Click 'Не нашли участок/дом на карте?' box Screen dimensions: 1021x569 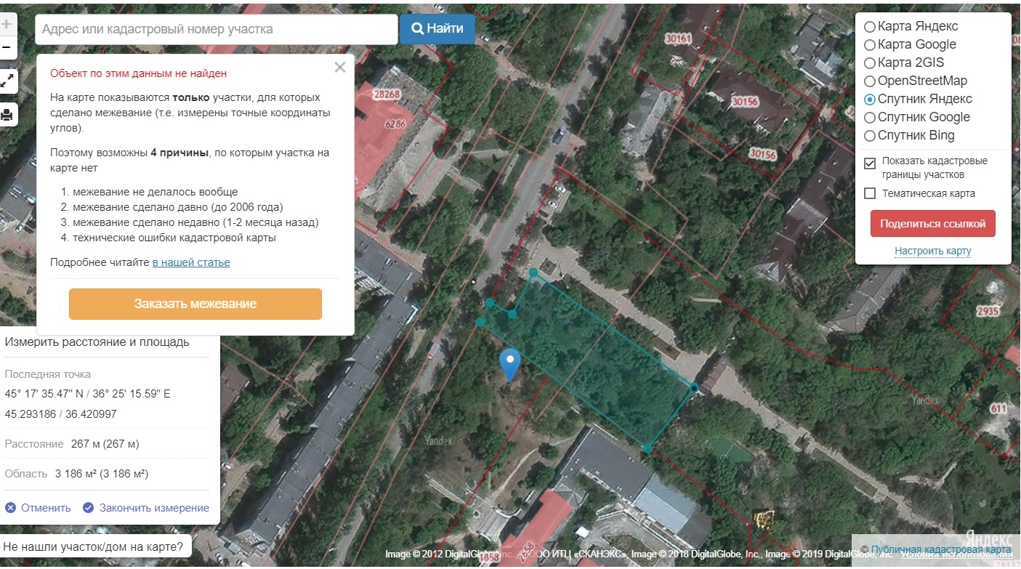tap(95, 546)
